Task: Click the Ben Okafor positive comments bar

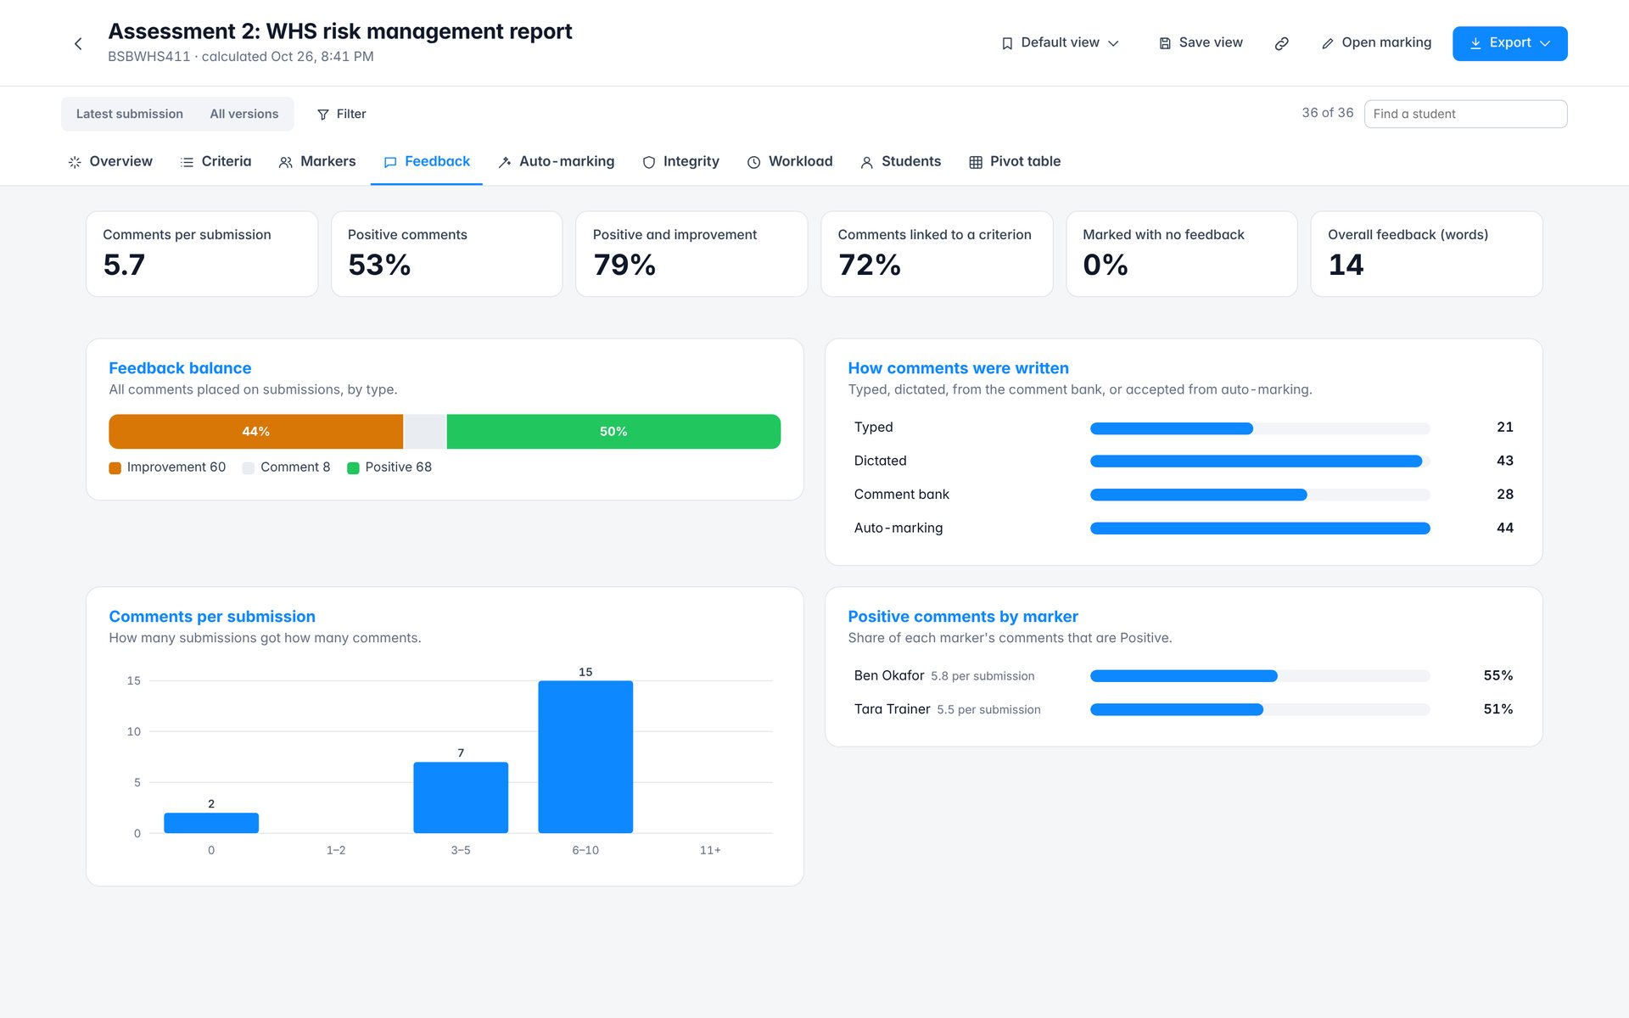Action: click(x=1260, y=676)
